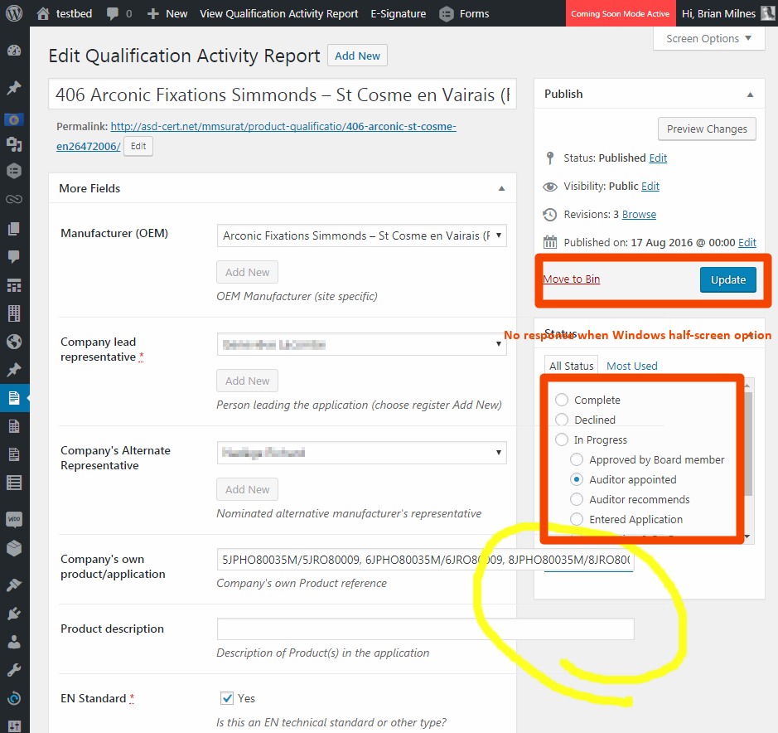The height and width of the screenshot is (733, 778).
Task: Click the Edit link beside Status: Published
Action: click(x=658, y=158)
